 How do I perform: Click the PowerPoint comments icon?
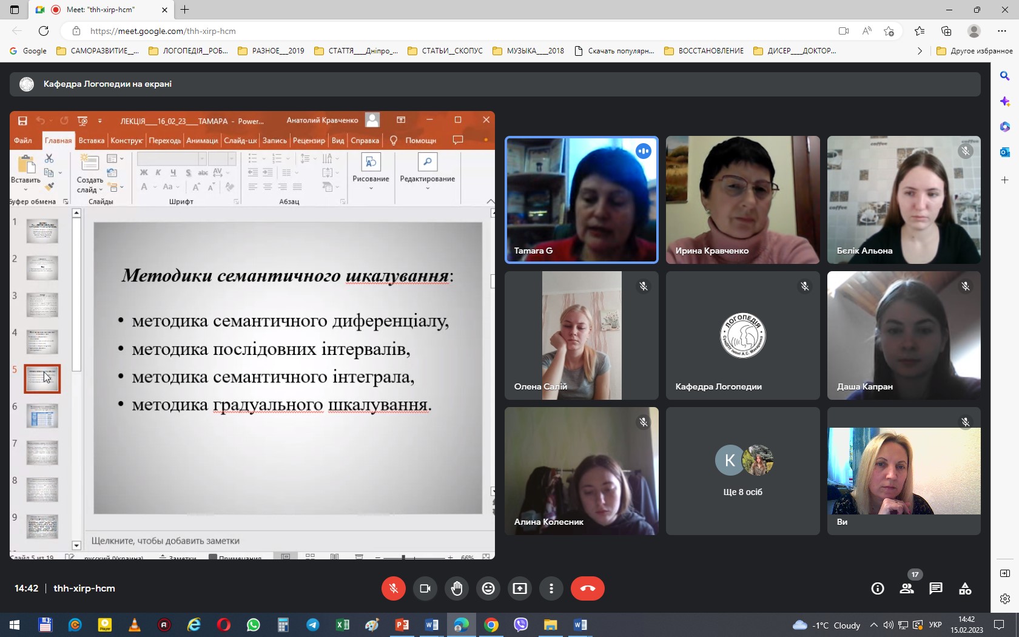tap(458, 140)
